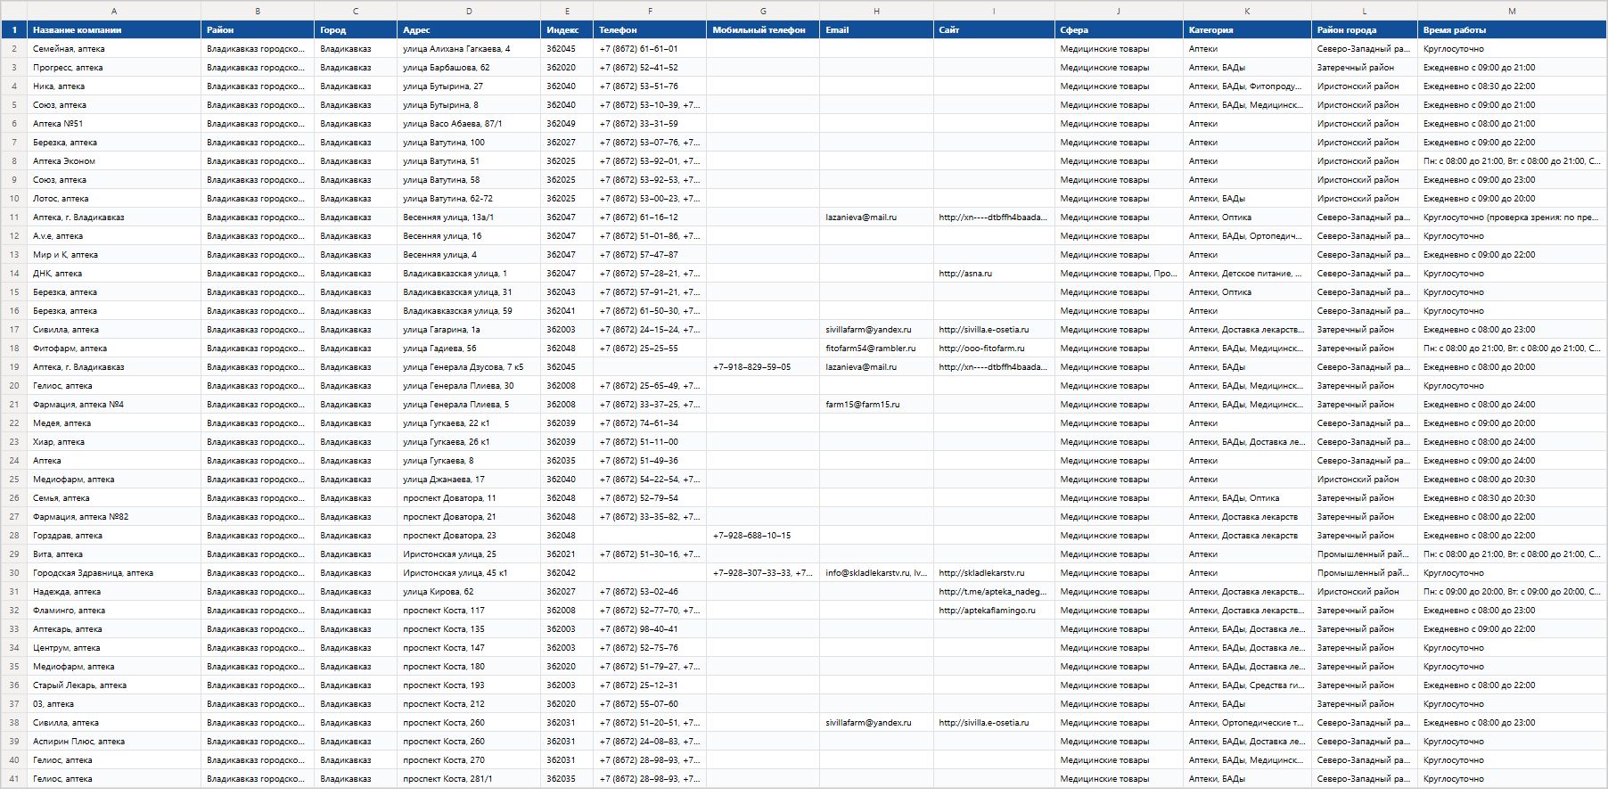The width and height of the screenshot is (1608, 804).
Task: Select the cell 'Аспирин Плюс, аптека'
Action: coord(114,742)
